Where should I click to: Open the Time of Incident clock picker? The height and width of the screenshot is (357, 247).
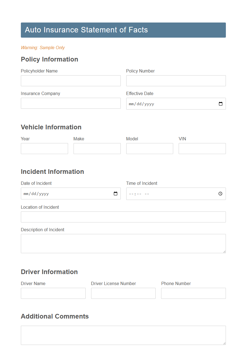tap(220, 194)
